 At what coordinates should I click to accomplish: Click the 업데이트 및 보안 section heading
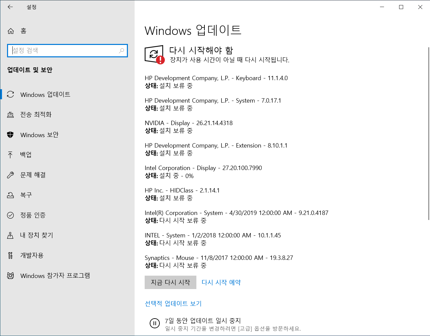coord(30,70)
